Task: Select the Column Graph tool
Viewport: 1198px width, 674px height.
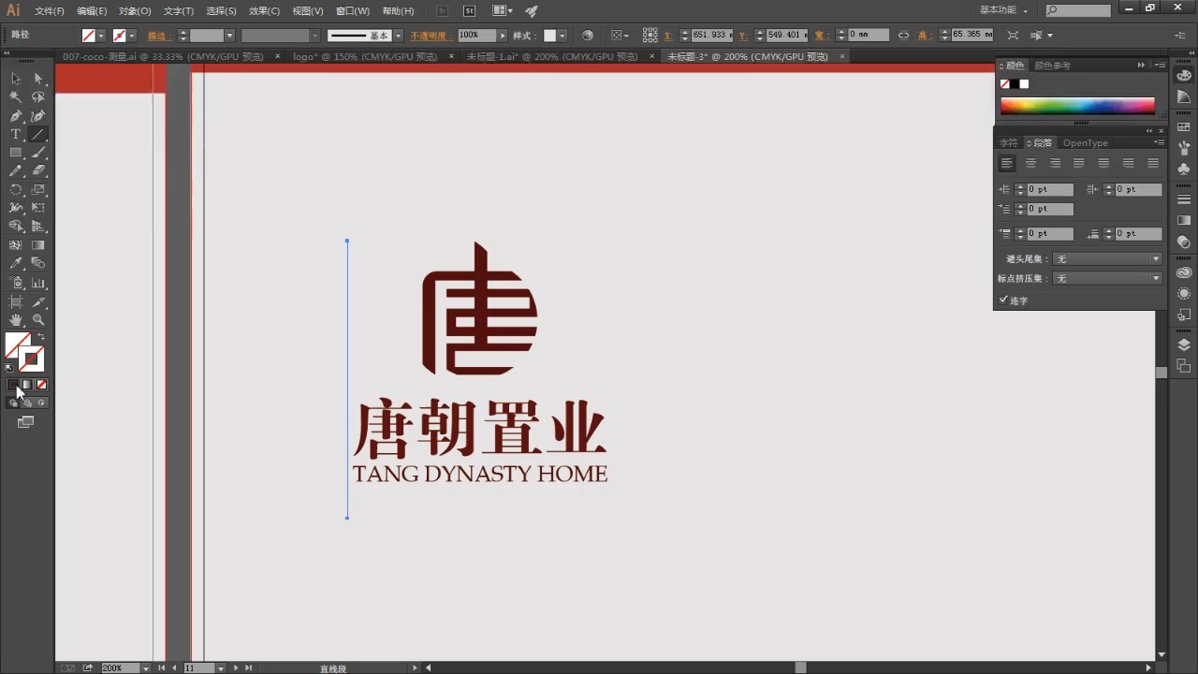Action: point(38,283)
